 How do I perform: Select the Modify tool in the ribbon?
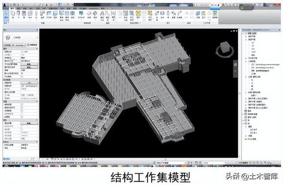(6, 15)
